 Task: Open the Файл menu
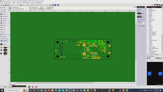(x=2, y=3)
